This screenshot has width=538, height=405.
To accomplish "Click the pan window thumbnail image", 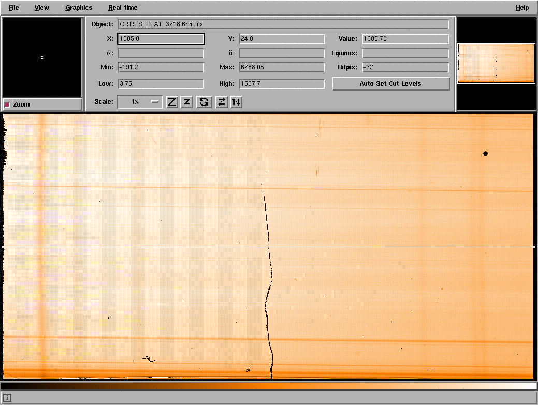I will tap(496, 64).
